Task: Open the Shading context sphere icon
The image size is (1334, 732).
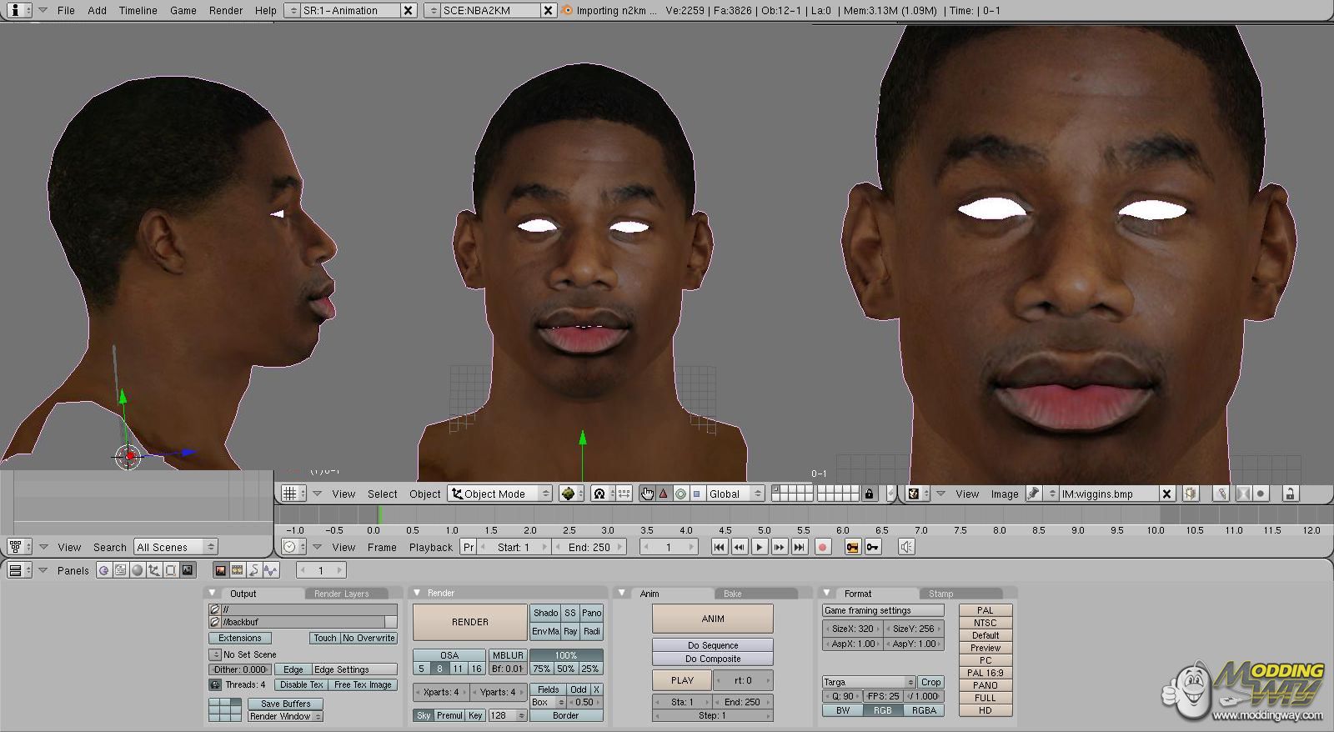Action: click(x=137, y=570)
